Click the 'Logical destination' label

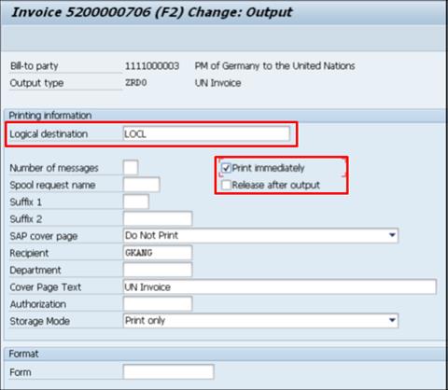point(49,134)
